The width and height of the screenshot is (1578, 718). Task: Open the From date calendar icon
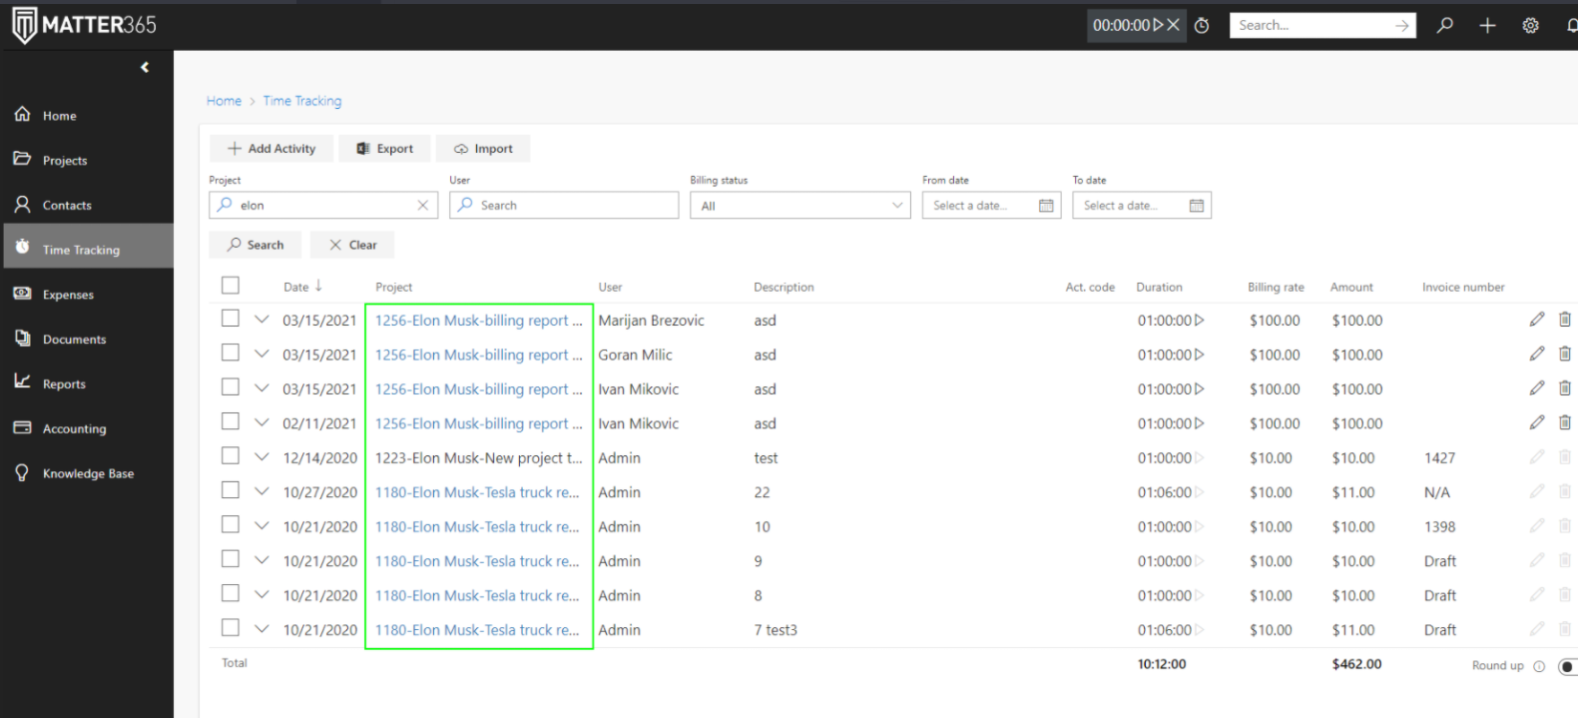click(1046, 206)
